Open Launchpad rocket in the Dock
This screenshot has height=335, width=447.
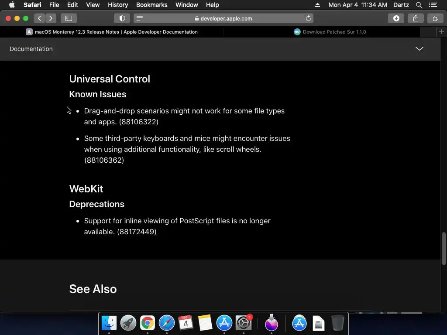pos(128,323)
